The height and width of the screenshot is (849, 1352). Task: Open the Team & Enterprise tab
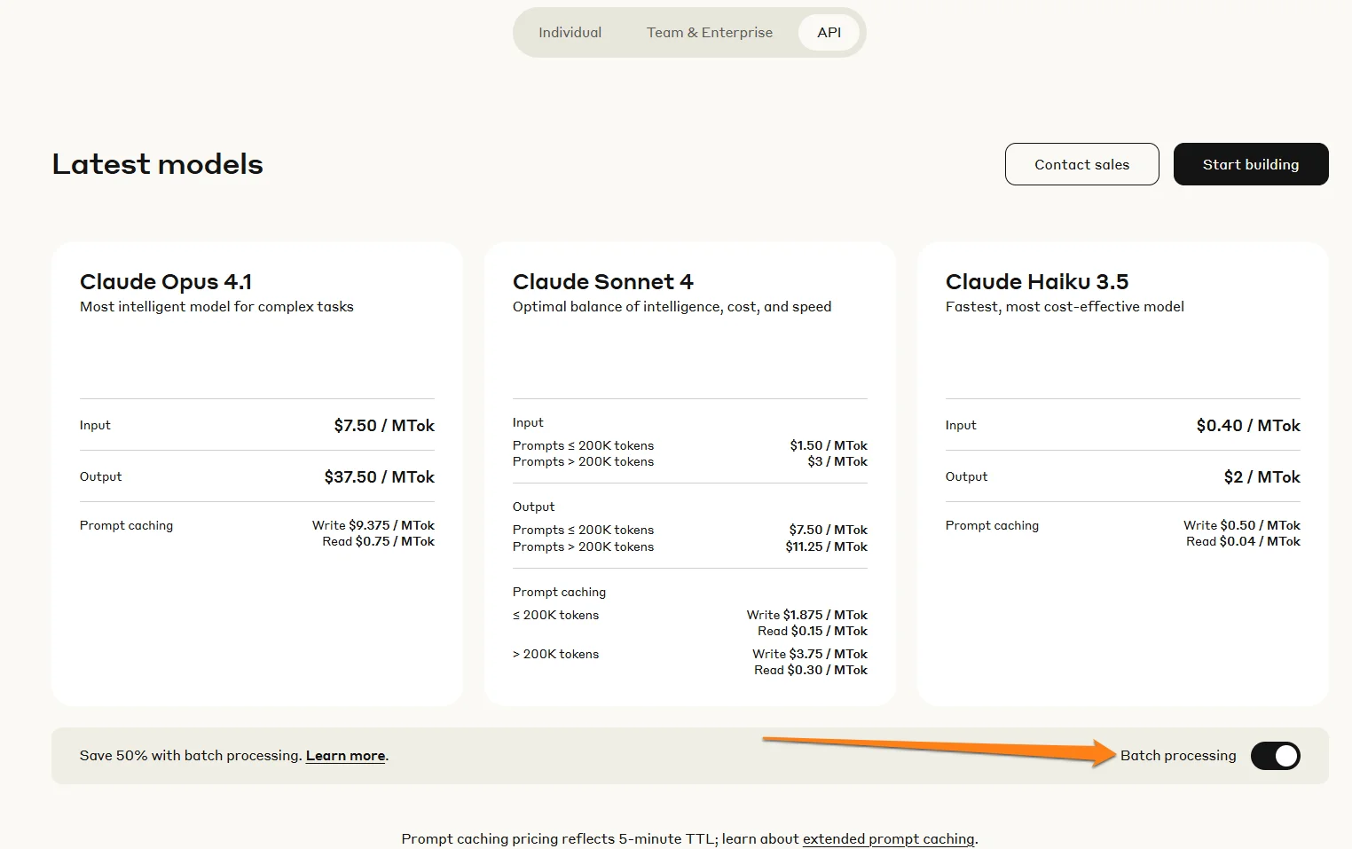tap(710, 33)
